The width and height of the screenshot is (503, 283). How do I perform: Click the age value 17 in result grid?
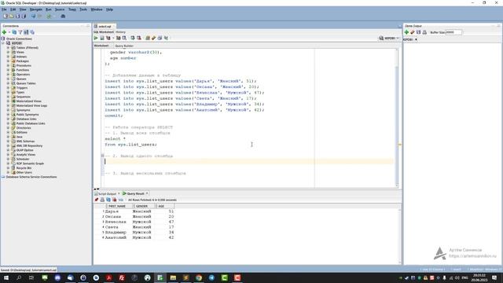click(x=171, y=227)
